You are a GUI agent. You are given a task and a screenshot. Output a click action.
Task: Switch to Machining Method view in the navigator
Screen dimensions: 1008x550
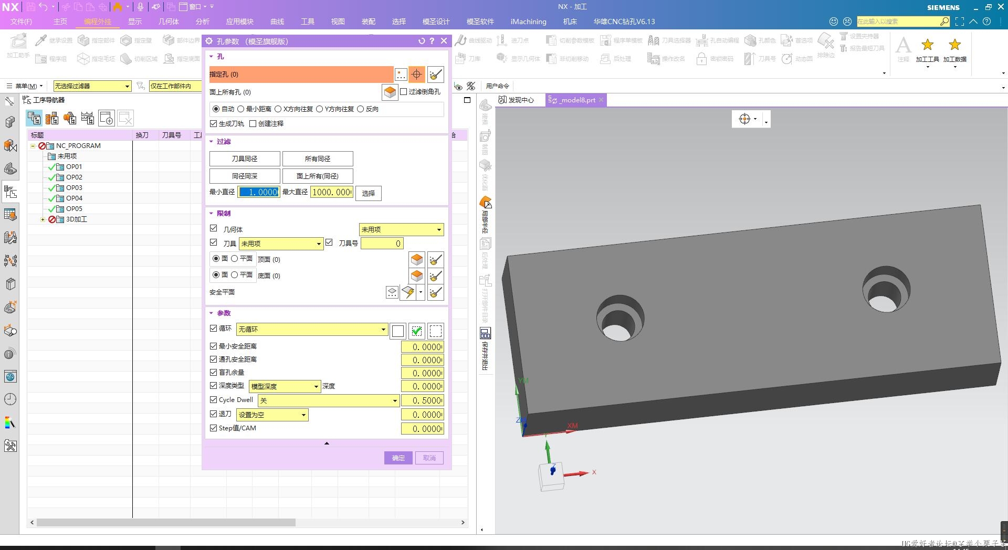click(x=88, y=118)
